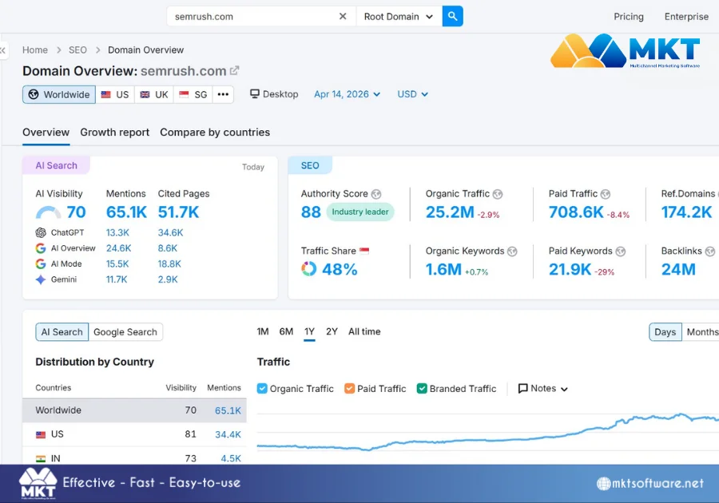The image size is (719, 503).
Task: Select the AI Search toggle button
Action: coord(62,332)
